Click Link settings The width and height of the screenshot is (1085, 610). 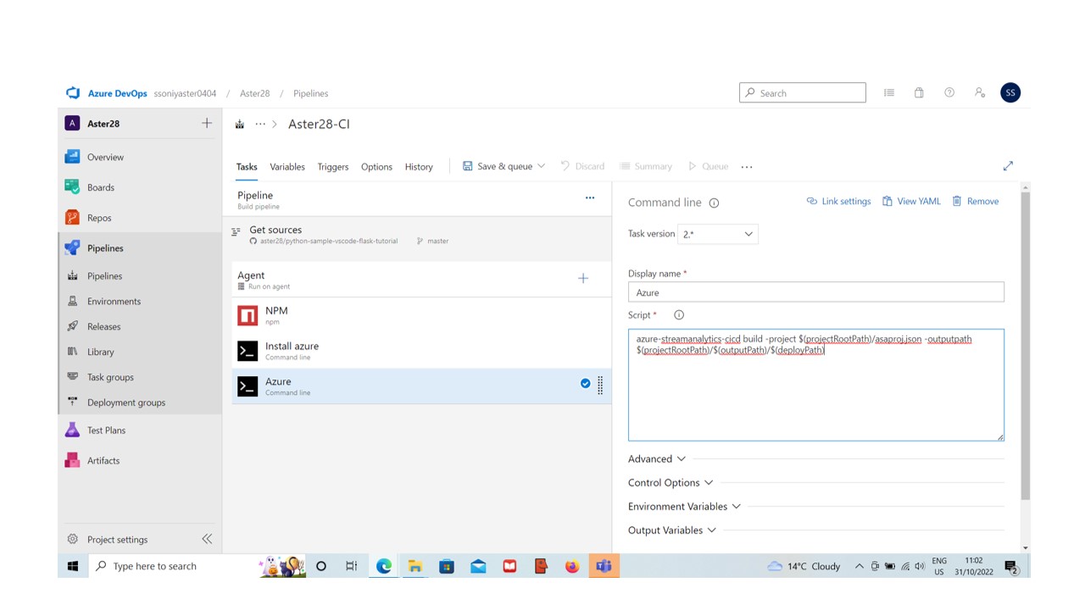tap(838, 202)
